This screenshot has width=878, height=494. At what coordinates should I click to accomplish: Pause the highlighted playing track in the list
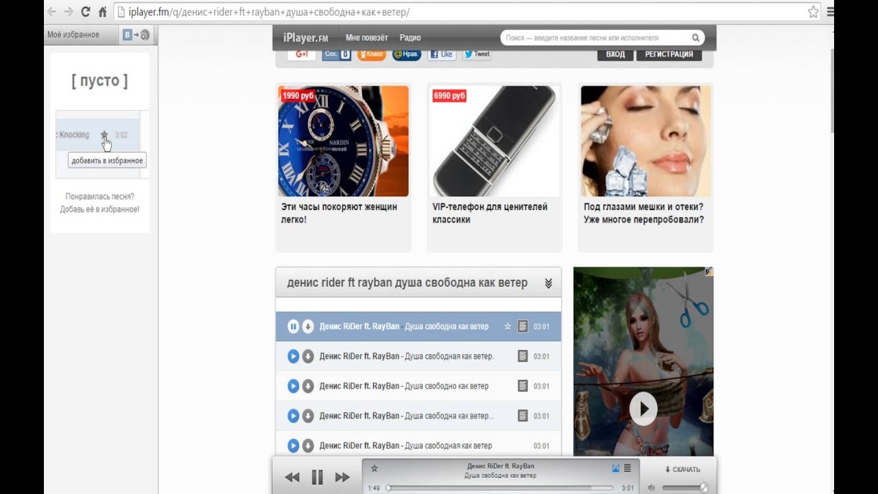pos(293,327)
